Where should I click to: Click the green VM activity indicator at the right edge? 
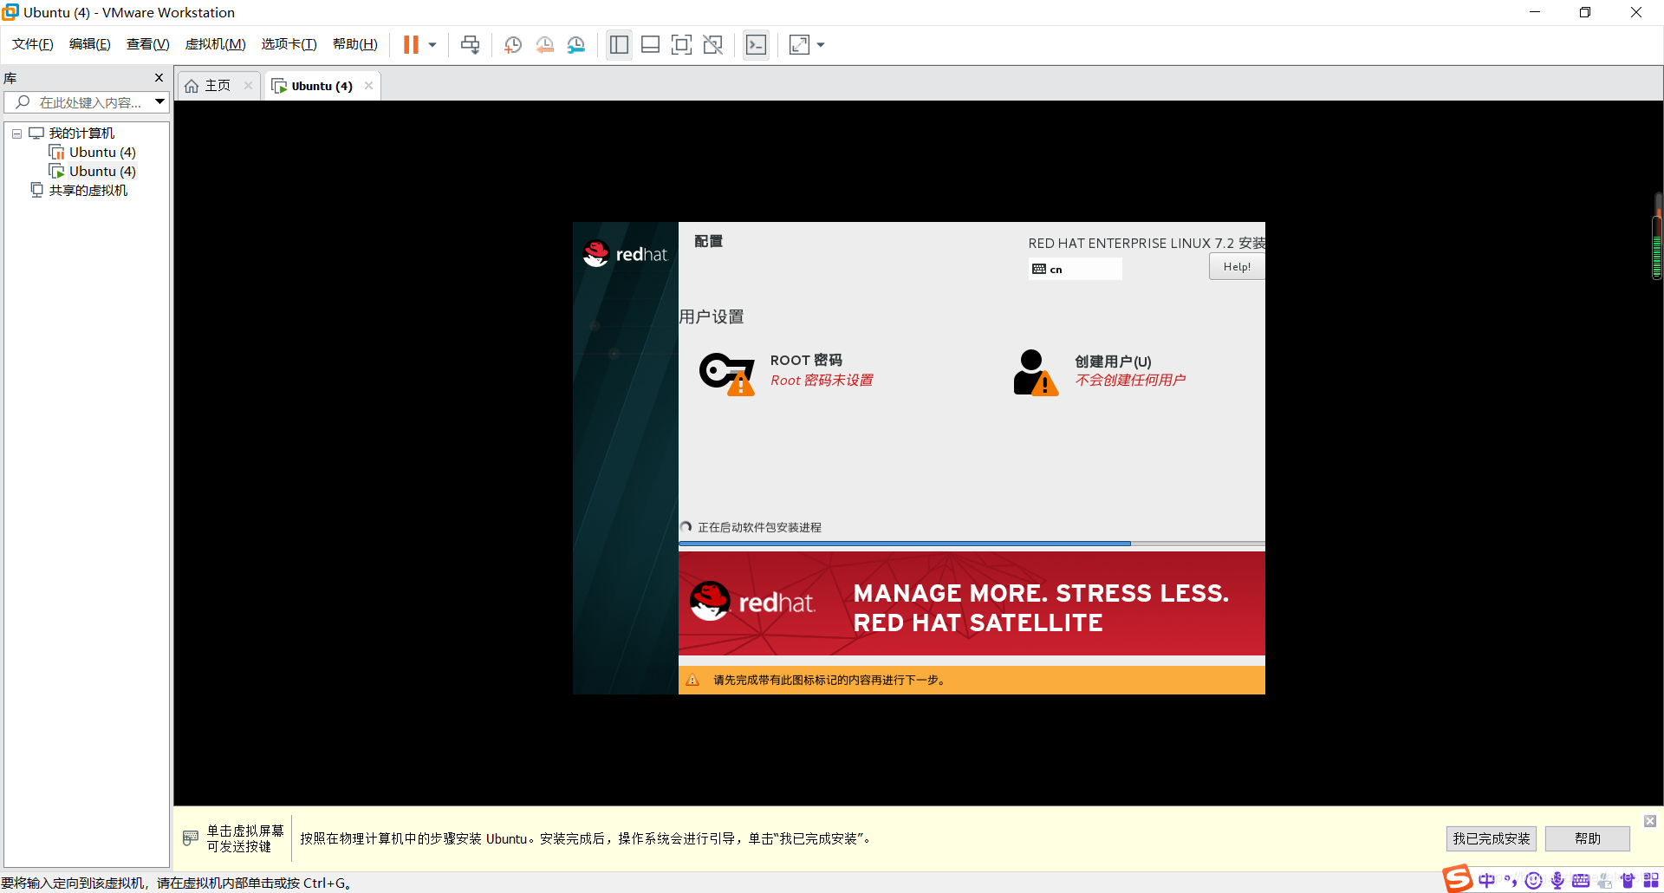[x=1657, y=247]
